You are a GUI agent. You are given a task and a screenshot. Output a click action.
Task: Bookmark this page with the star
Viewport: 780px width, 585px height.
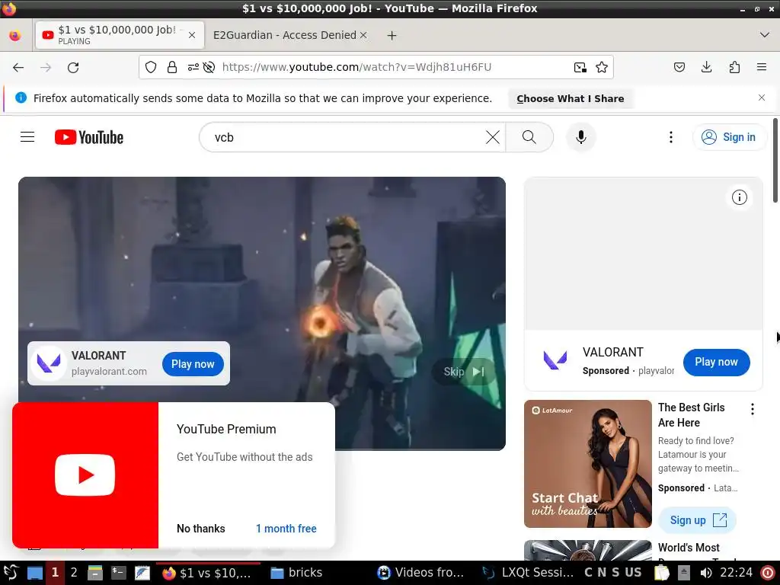click(602, 67)
